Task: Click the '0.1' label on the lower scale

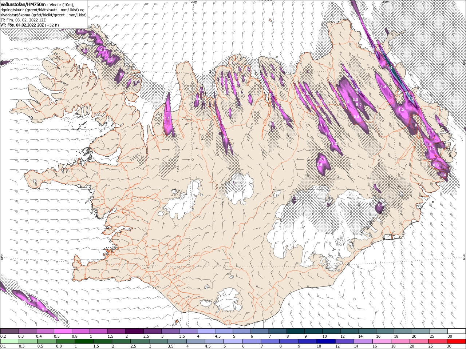Action: 3,346
